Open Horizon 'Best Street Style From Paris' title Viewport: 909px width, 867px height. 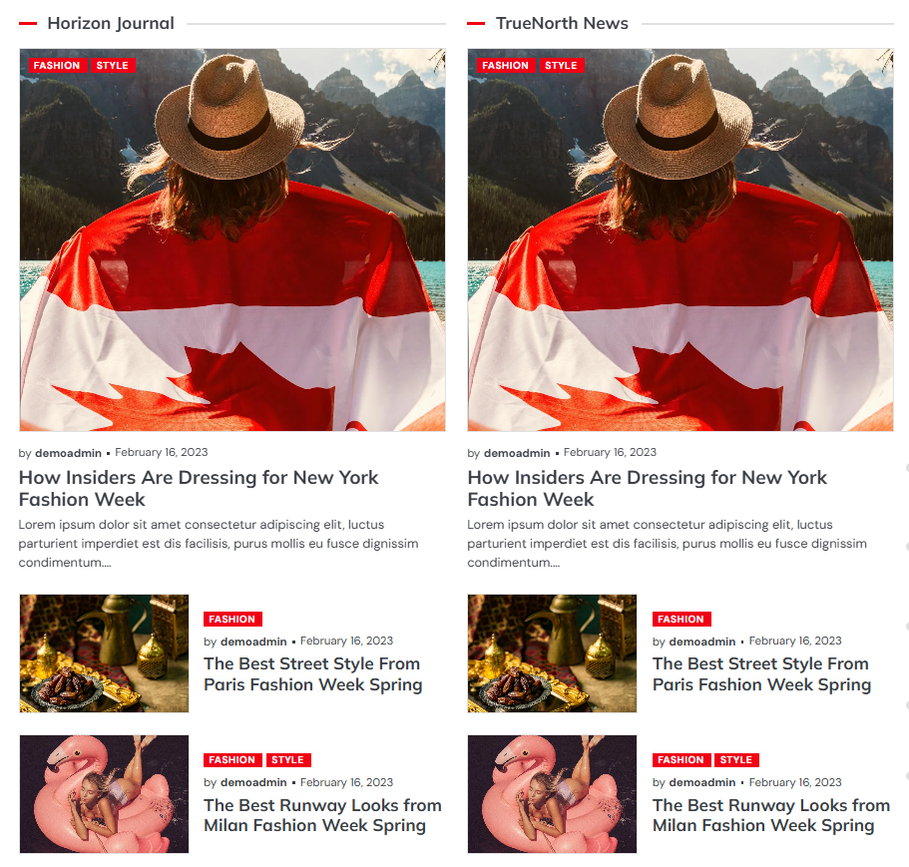tap(313, 674)
